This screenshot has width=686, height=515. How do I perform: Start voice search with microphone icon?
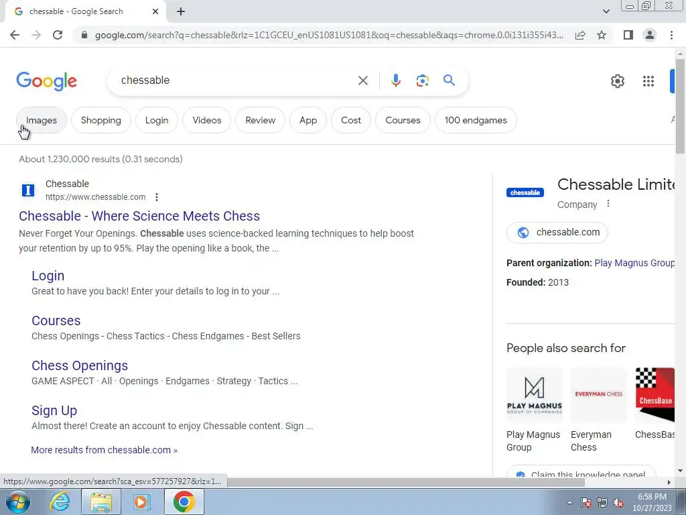(395, 80)
